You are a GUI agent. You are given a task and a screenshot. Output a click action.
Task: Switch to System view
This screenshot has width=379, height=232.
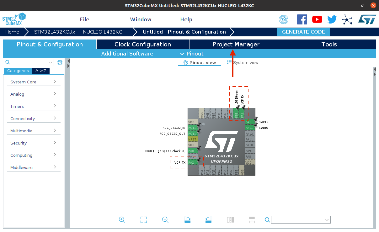click(243, 62)
